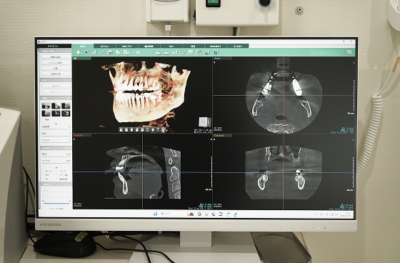
Task: Collapse the slice settings section header arrow
Action: 69,149
